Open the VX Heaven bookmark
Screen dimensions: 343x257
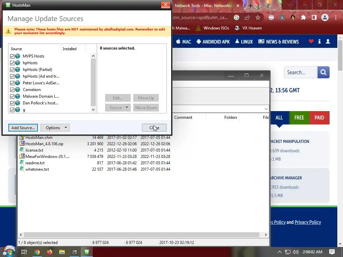248,28
